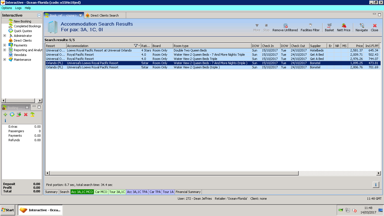The image size is (384, 216).
Task: Click the Accommodation column filter funnel icon
Action: [136, 46]
